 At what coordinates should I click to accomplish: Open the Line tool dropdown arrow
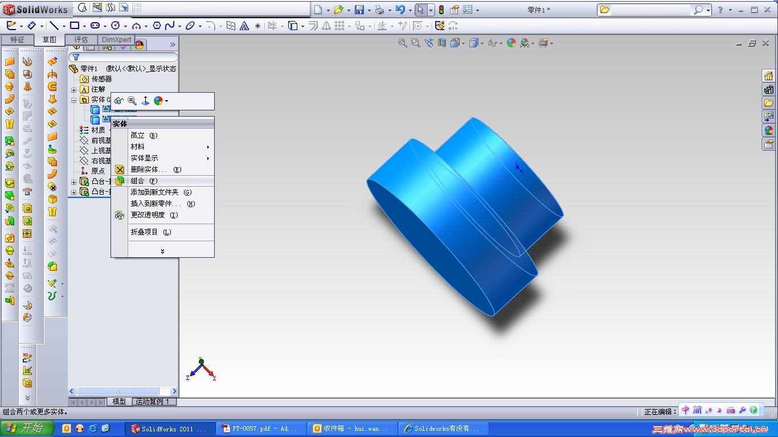pos(63,26)
